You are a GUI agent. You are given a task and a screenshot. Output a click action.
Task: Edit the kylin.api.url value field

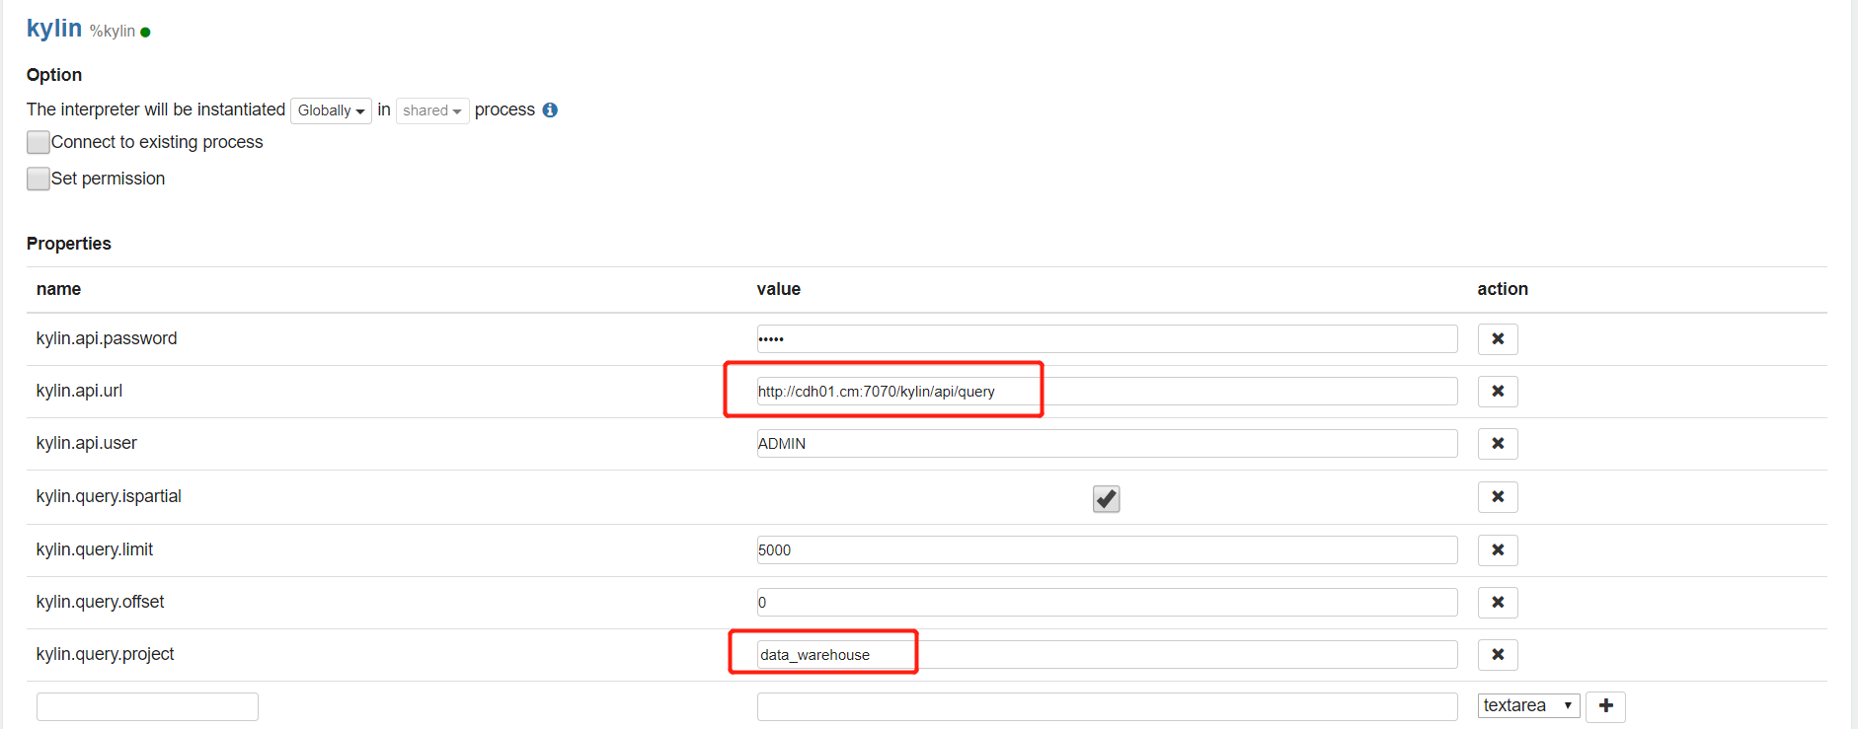[x=1107, y=392]
